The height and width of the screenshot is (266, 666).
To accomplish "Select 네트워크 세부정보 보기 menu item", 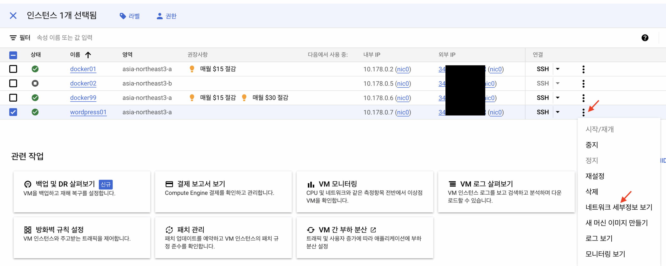I will [x=619, y=207].
